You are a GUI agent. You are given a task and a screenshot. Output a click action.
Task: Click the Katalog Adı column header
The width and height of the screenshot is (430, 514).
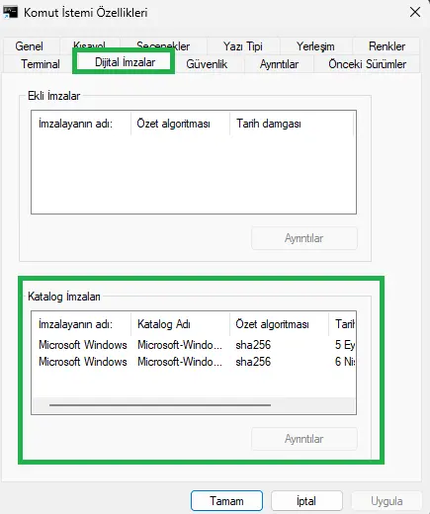click(x=180, y=324)
